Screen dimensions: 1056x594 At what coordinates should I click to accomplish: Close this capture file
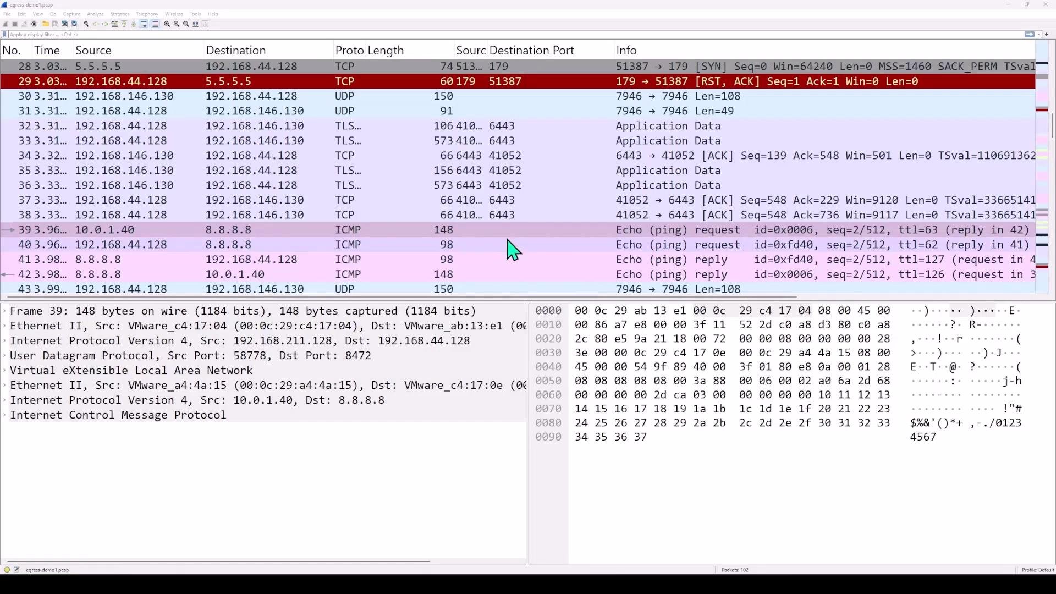64,24
